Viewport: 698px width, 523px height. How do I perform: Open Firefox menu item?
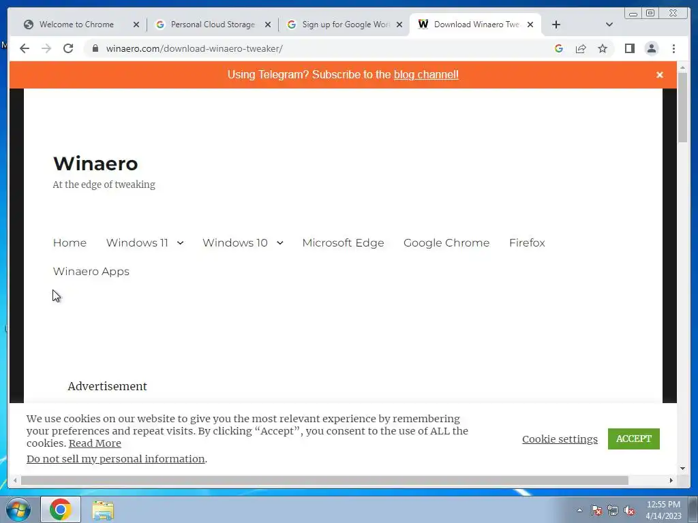click(x=527, y=243)
